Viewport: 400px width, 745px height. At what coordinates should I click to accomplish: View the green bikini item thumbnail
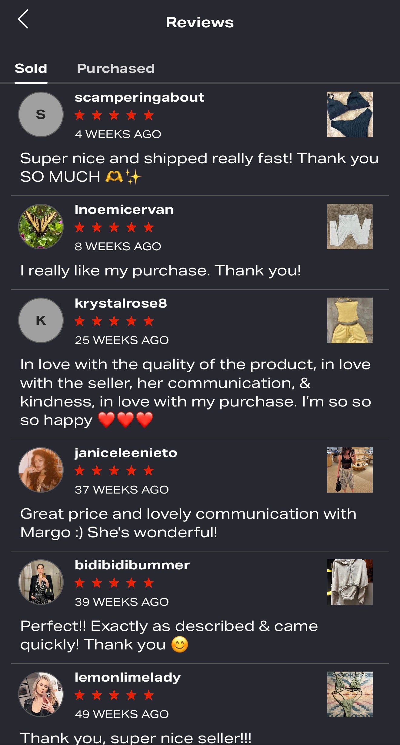(x=350, y=694)
